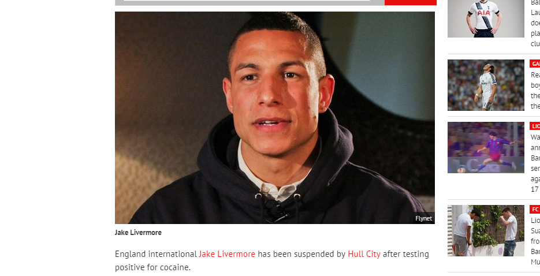Open the AIA white jersey thumbnail
Screen dimensions: 540x276
(486, 18)
